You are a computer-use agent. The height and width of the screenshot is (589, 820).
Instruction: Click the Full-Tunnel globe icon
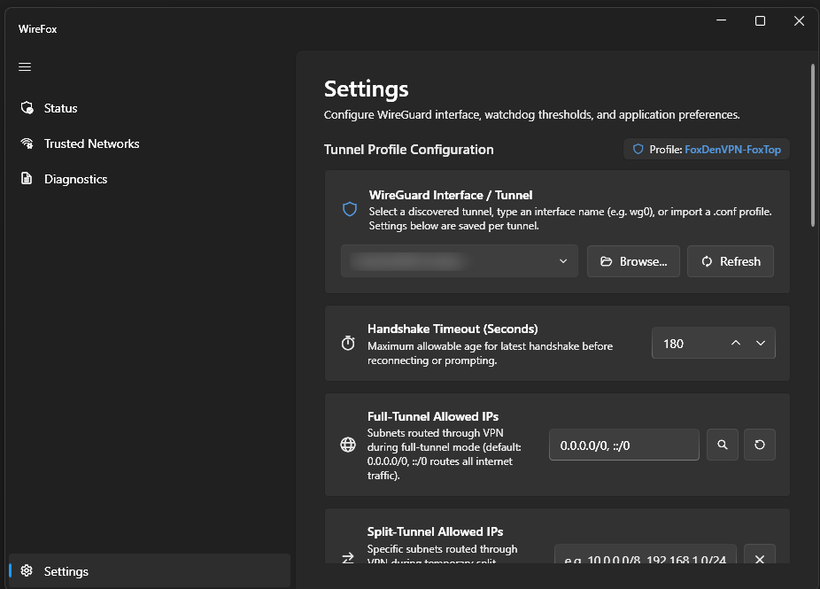(348, 445)
